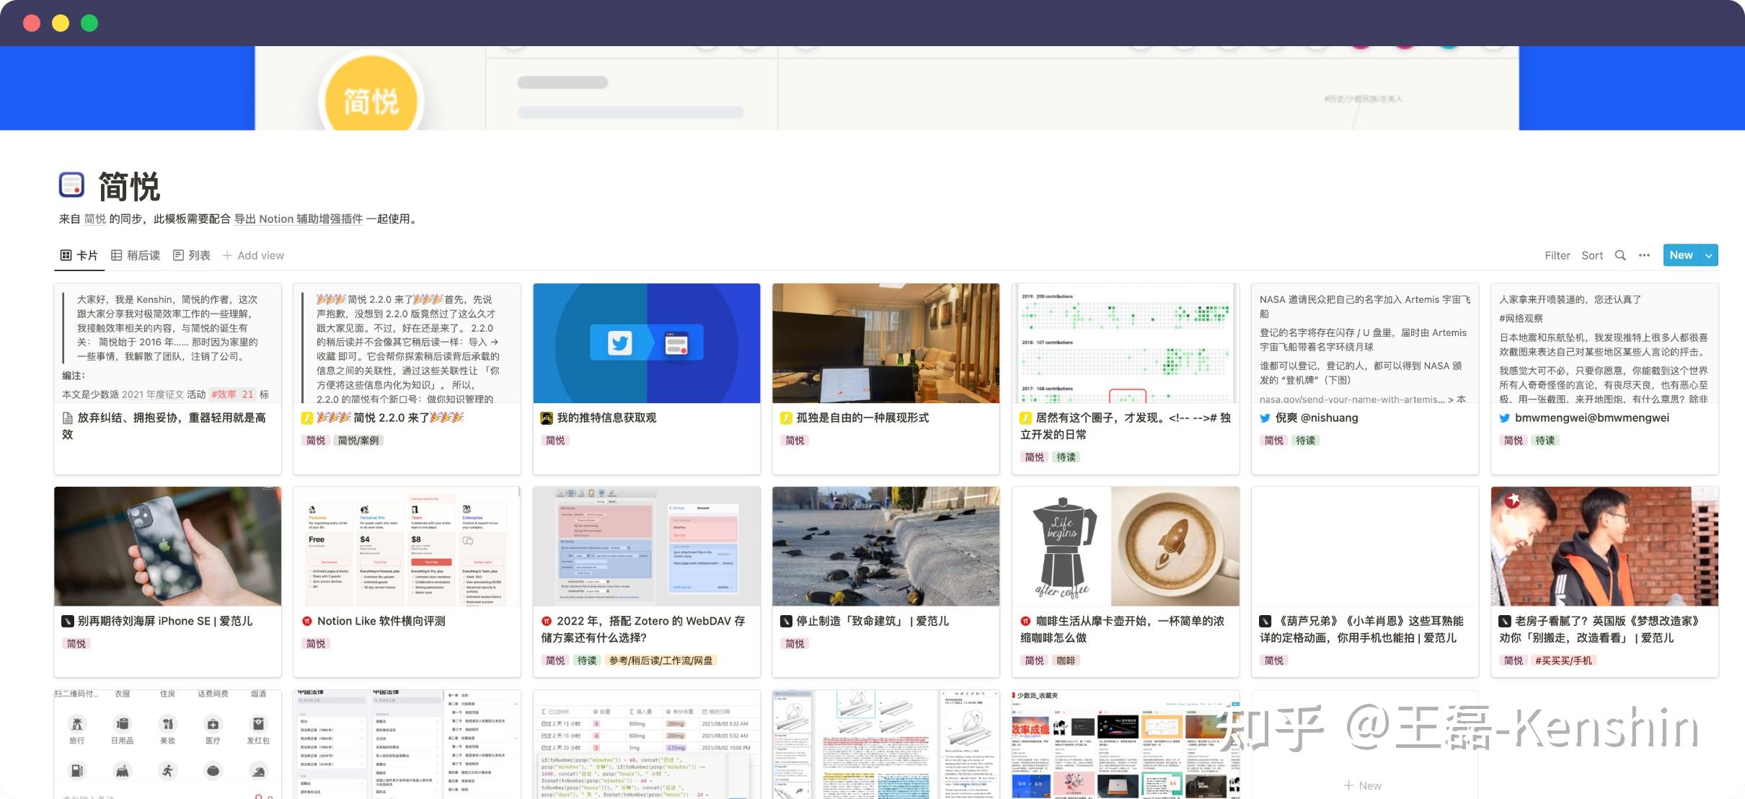Select 待读 tag on bmwmengwei card
The image size is (1745, 799).
point(1545,441)
